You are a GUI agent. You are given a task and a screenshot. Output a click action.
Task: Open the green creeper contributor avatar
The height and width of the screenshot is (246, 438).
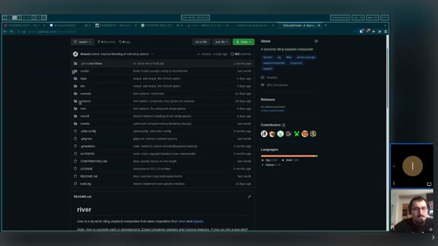click(x=296, y=134)
